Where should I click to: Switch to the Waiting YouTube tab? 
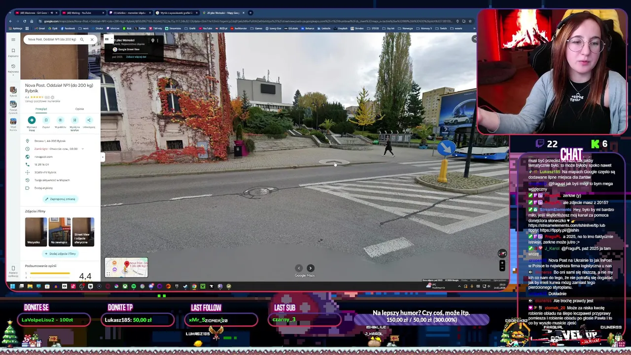pyautogui.click(x=83, y=13)
